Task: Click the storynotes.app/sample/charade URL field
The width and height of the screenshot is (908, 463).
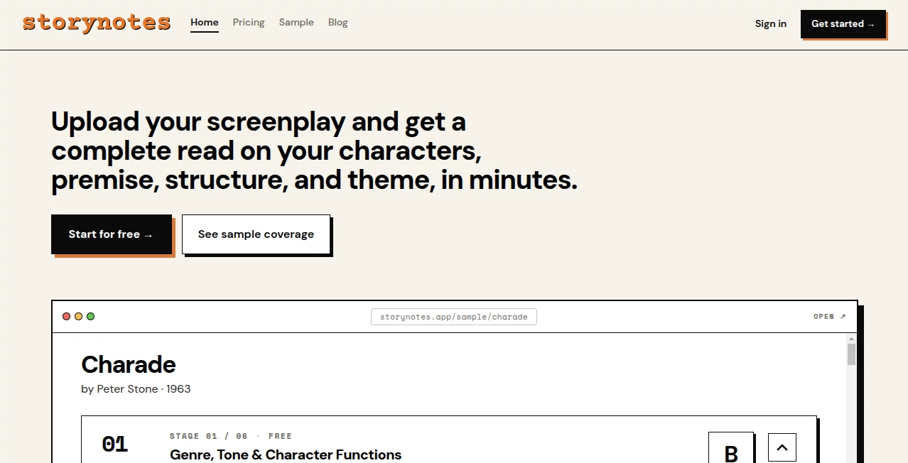Action: pyautogui.click(x=454, y=317)
